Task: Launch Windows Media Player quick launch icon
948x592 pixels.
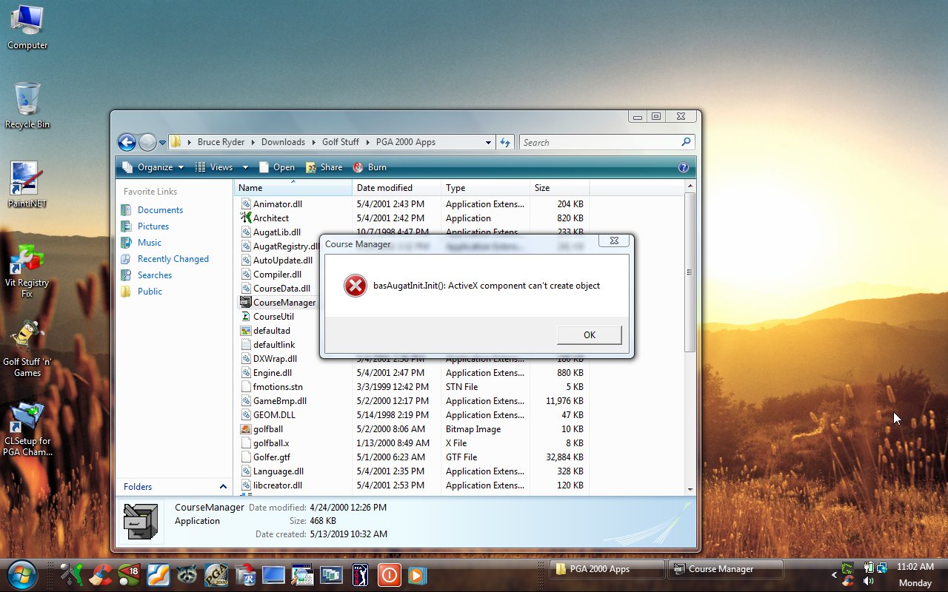Action: coord(417,574)
